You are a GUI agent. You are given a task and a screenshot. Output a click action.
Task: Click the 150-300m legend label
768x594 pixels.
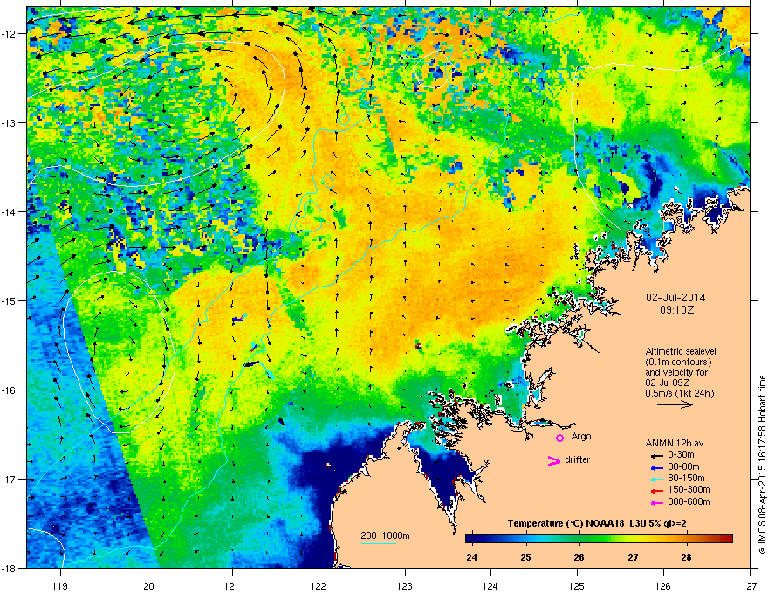pos(689,489)
